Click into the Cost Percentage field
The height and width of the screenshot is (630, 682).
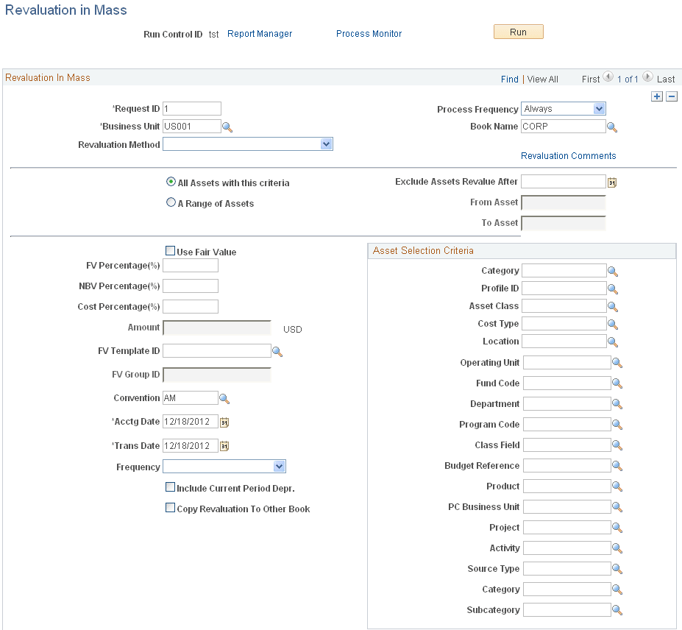[191, 307]
